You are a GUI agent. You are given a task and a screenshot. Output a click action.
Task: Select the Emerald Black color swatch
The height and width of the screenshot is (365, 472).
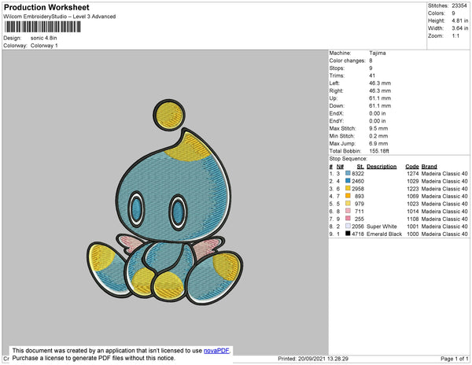tap(348, 234)
